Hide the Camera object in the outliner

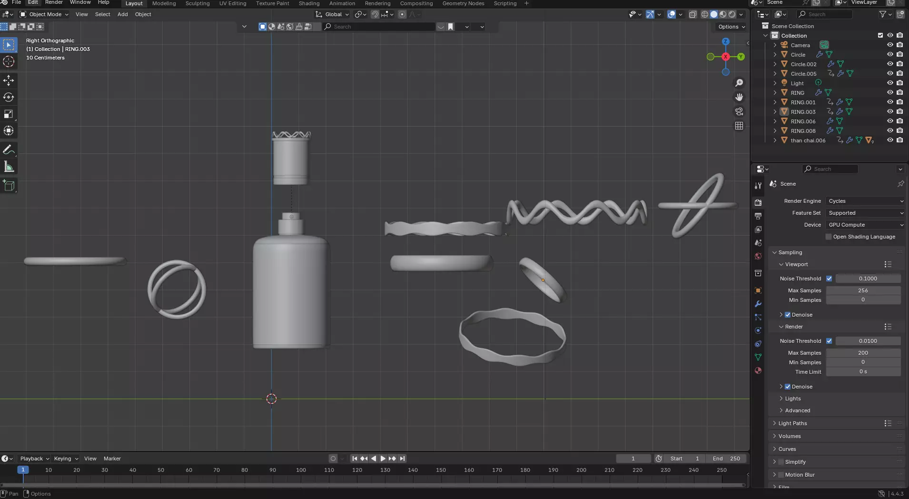click(890, 45)
